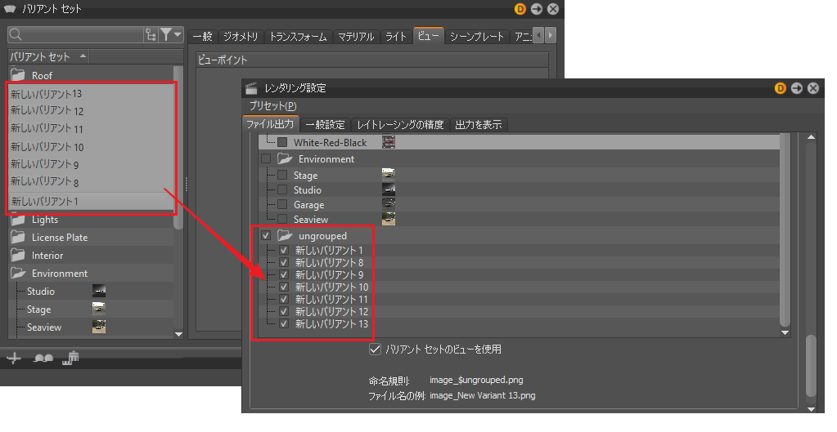This screenshot has height=432, width=837.
Task: Click the clapperboard icon of Render Settings title
Action: [251, 88]
